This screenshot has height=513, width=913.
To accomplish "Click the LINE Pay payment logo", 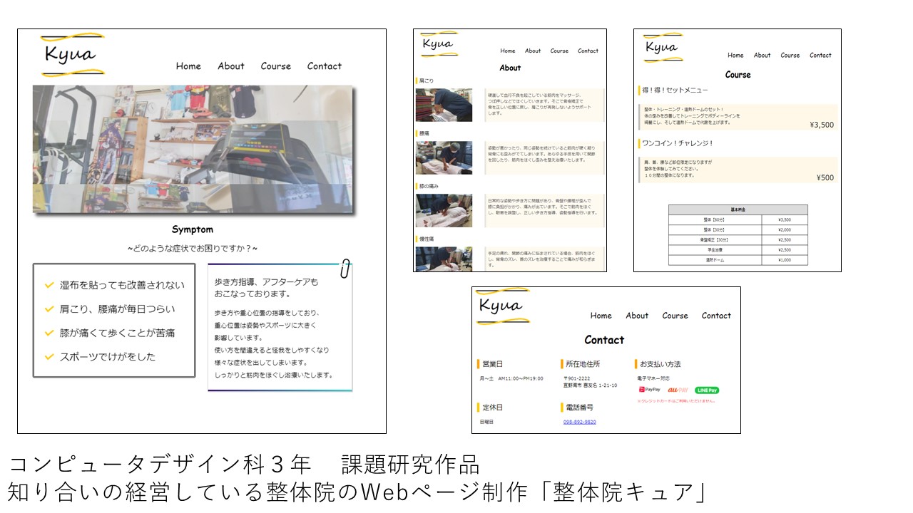I will (707, 390).
